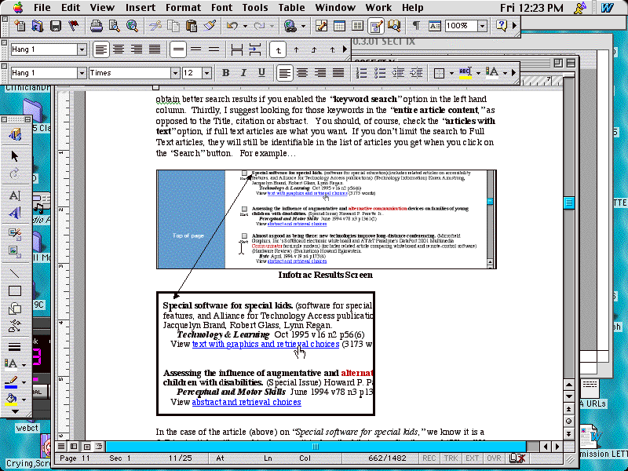
Task: Click the yellow Highlight color button
Action: (465, 72)
